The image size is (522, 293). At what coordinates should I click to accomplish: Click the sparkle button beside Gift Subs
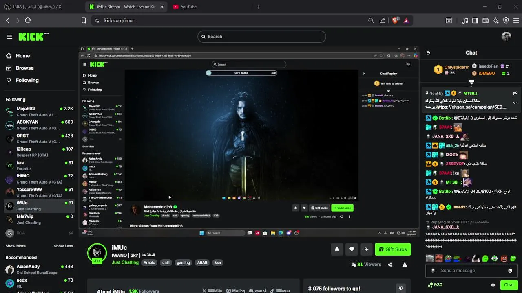pyautogui.click(x=366, y=249)
